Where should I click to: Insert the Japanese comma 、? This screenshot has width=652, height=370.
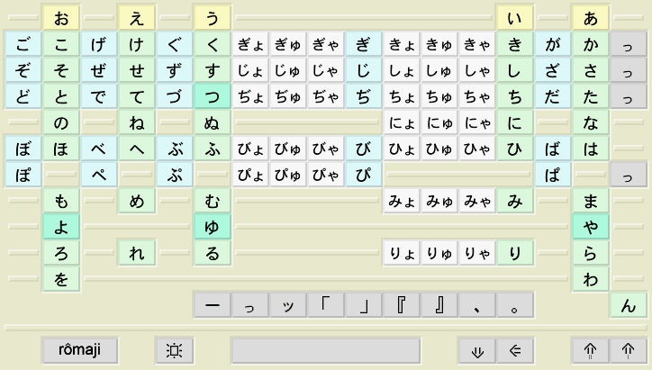pos(477,305)
